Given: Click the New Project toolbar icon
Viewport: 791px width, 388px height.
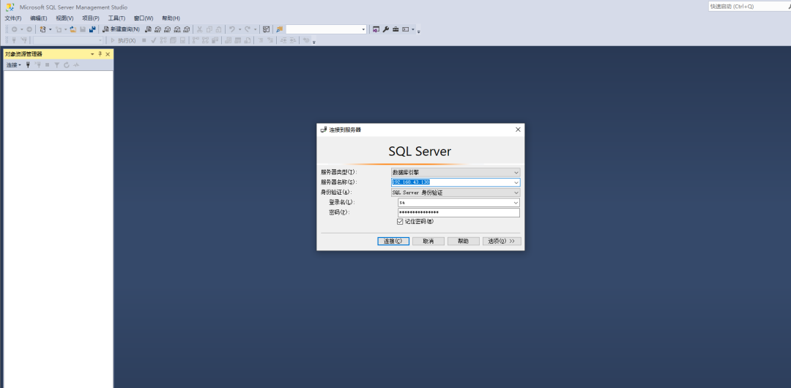Looking at the screenshot, I should [x=43, y=29].
